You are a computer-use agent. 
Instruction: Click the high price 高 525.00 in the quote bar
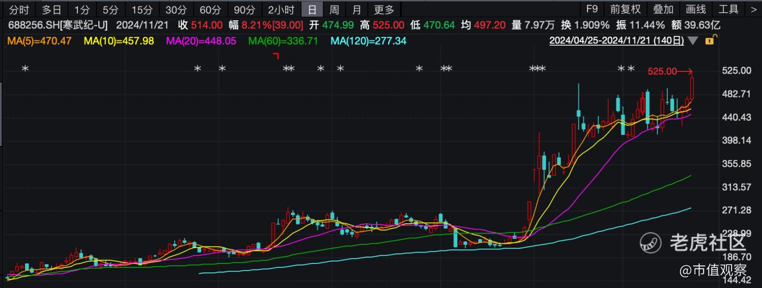pos(383,26)
